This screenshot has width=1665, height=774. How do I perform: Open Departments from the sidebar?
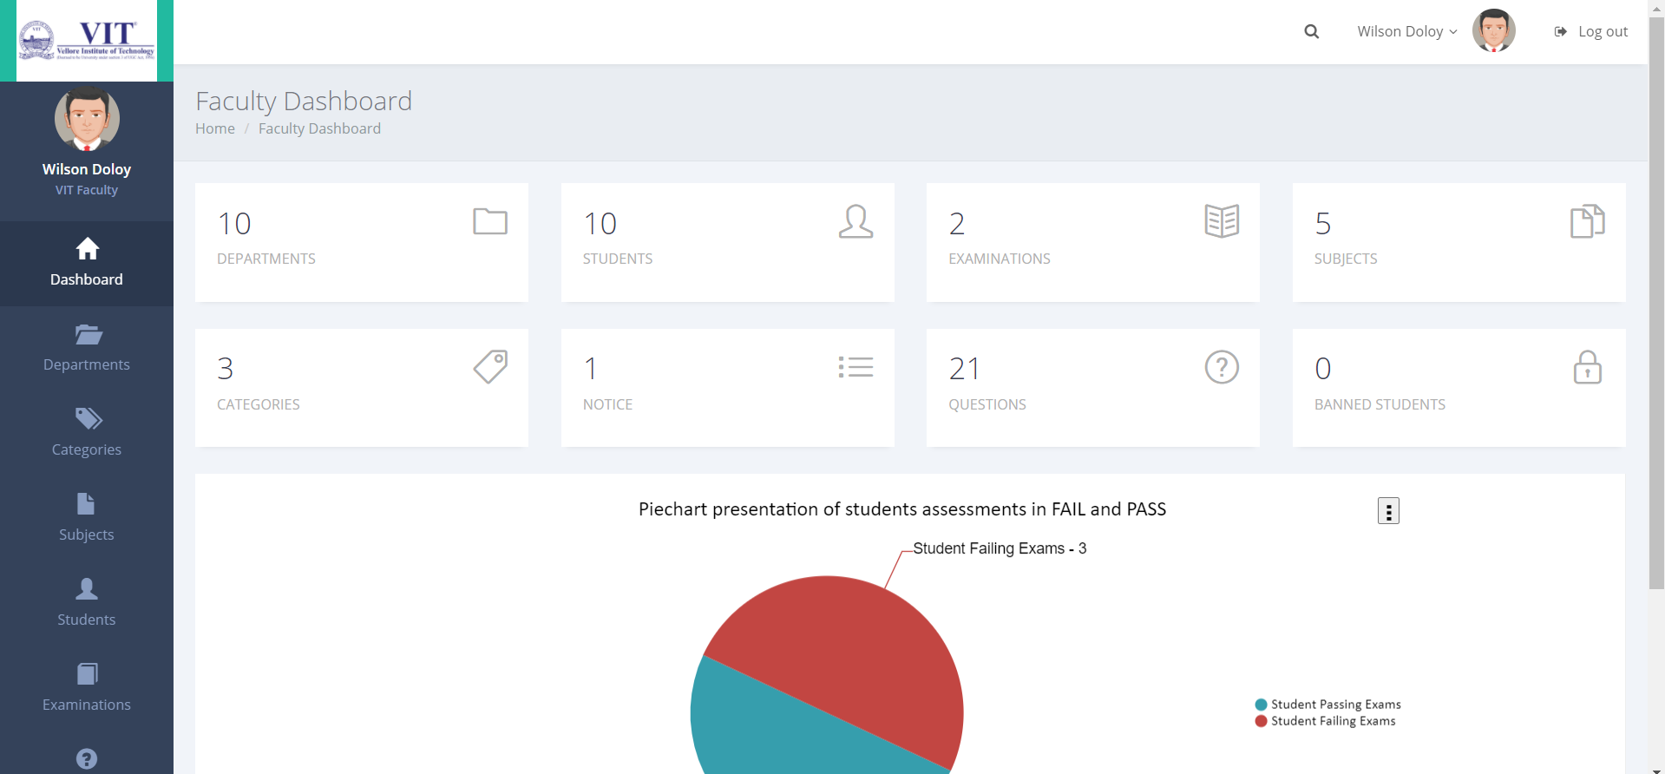click(x=87, y=348)
